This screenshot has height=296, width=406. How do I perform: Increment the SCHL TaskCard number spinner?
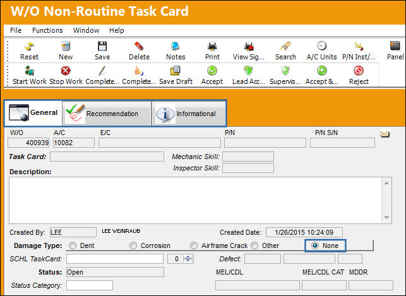point(188,257)
